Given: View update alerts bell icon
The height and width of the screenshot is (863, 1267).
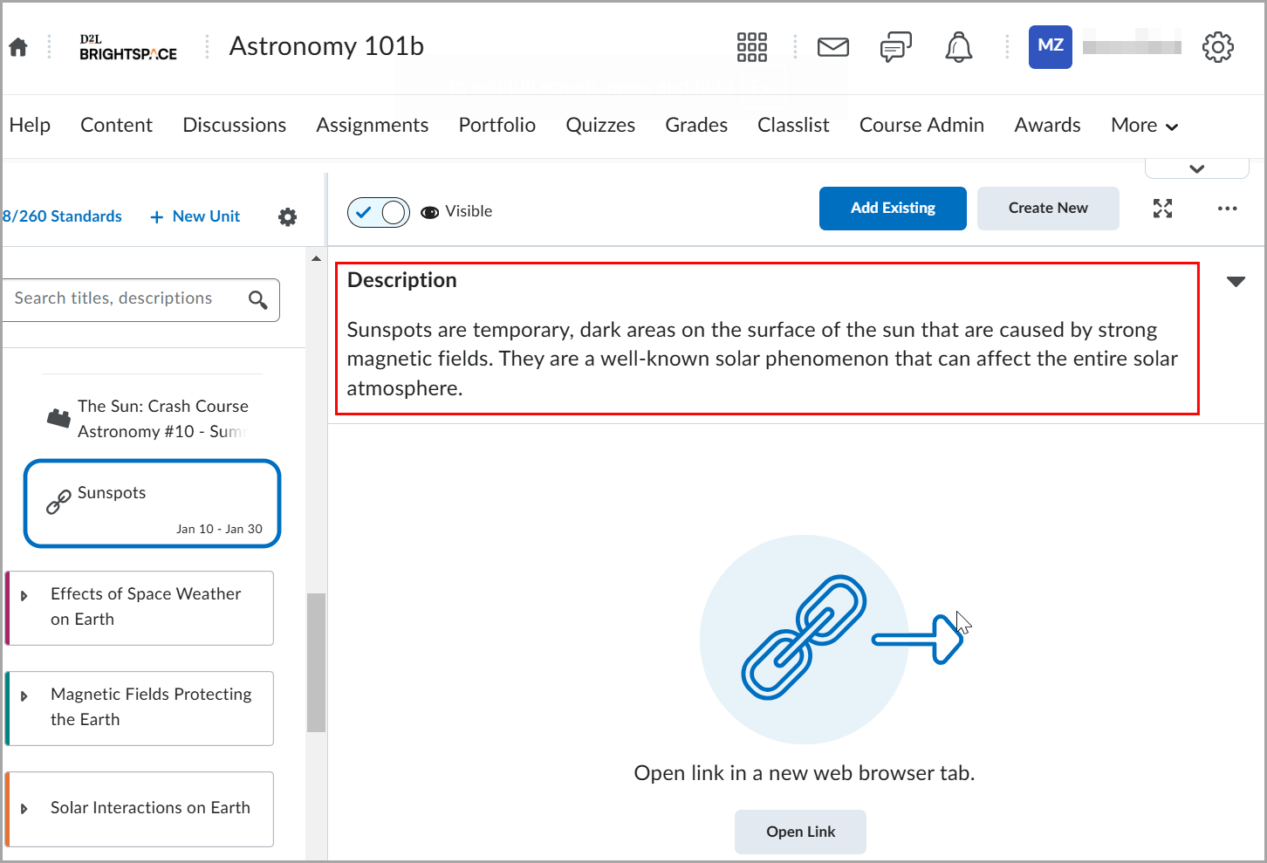Looking at the screenshot, I should coord(958,47).
